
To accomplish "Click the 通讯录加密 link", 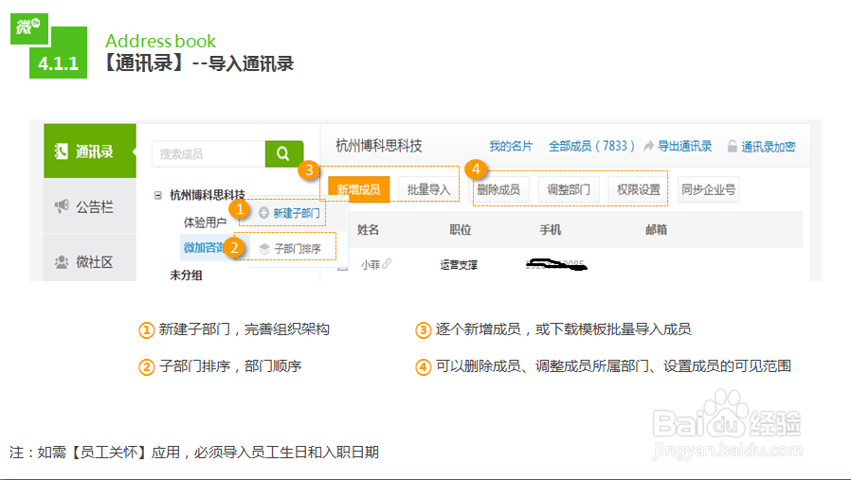I will 768,147.
